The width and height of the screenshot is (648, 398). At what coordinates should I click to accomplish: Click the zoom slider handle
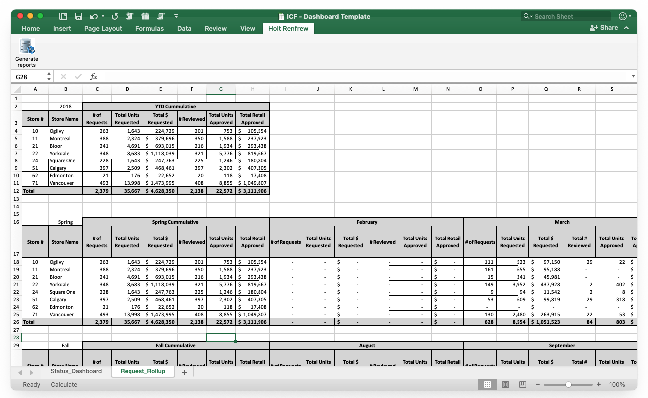pos(568,385)
